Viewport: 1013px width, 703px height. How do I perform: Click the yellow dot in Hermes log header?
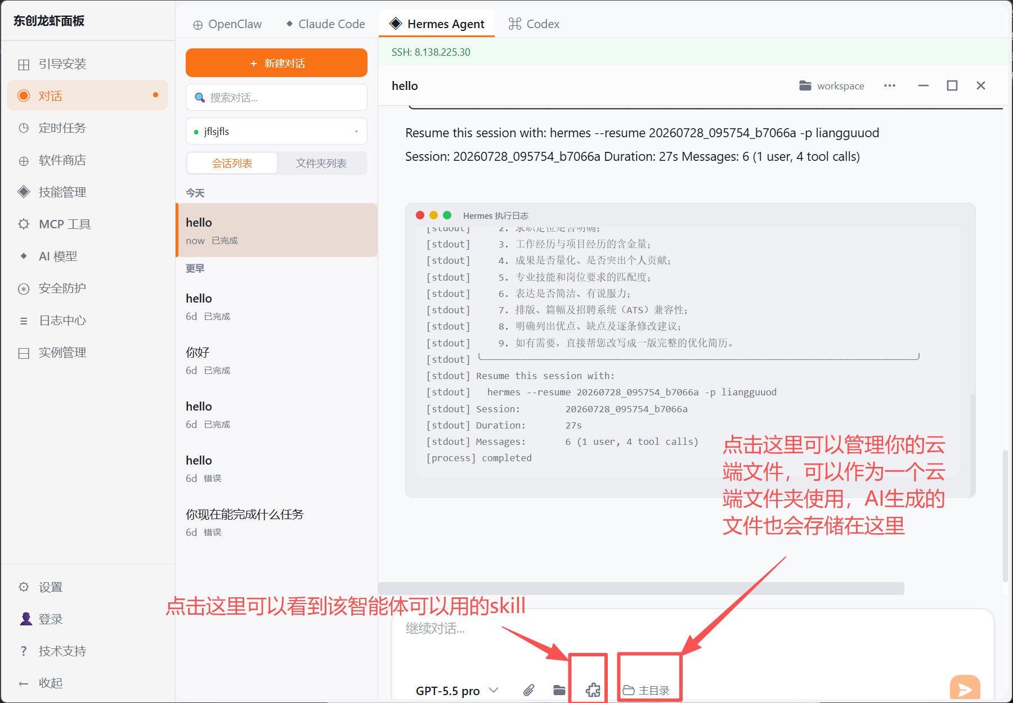tap(433, 215)
